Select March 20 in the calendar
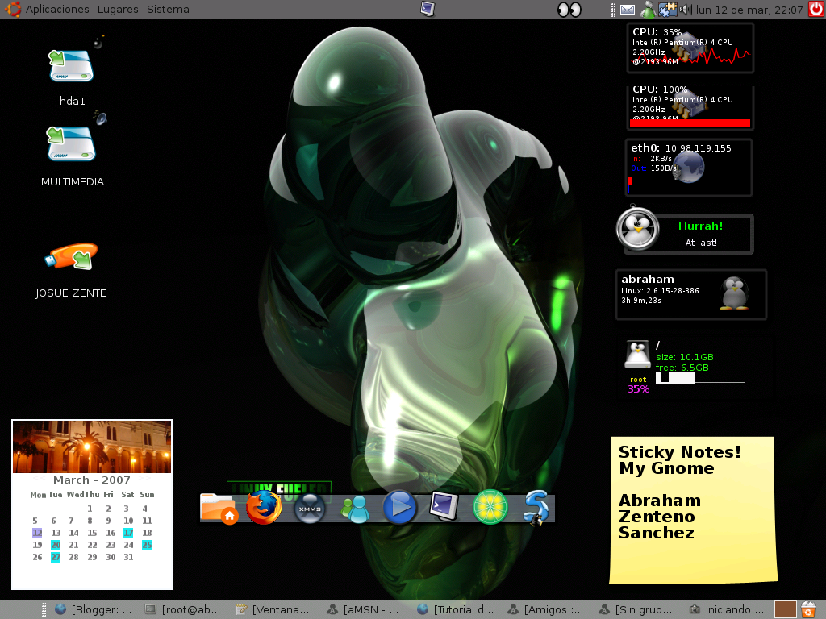The image size is (826, 619). click(56, 545)
